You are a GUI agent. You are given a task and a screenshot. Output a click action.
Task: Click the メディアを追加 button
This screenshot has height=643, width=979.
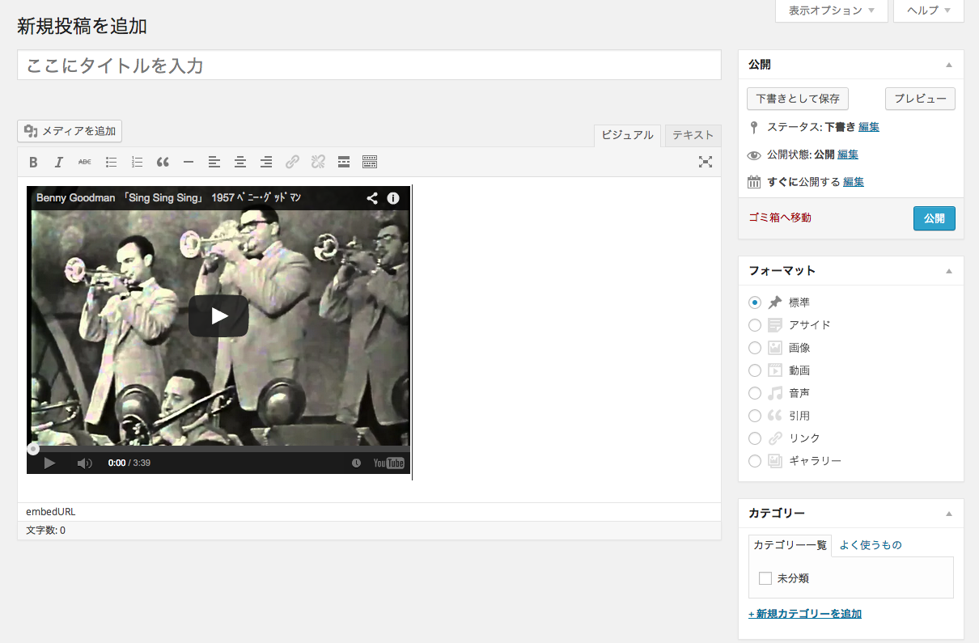70,131
